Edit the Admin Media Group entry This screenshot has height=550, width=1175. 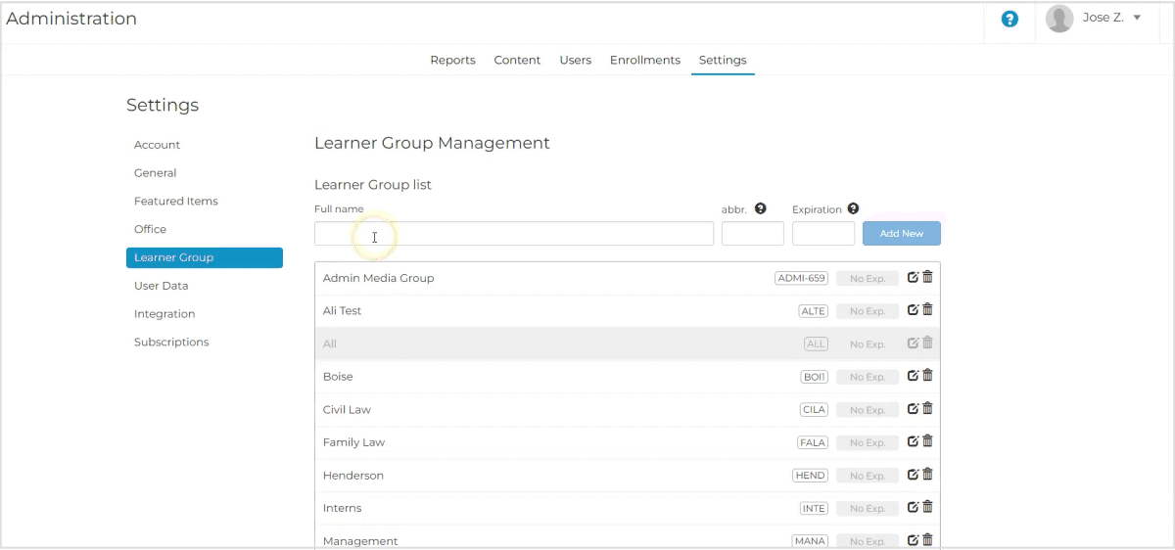pyautogui.click(x=913, y=277)
